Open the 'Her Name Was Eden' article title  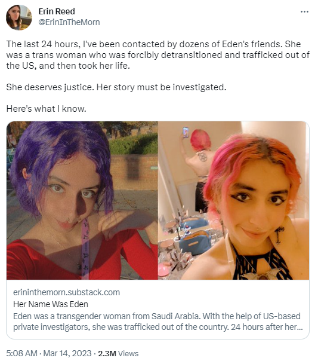click(x=51, y=304)
